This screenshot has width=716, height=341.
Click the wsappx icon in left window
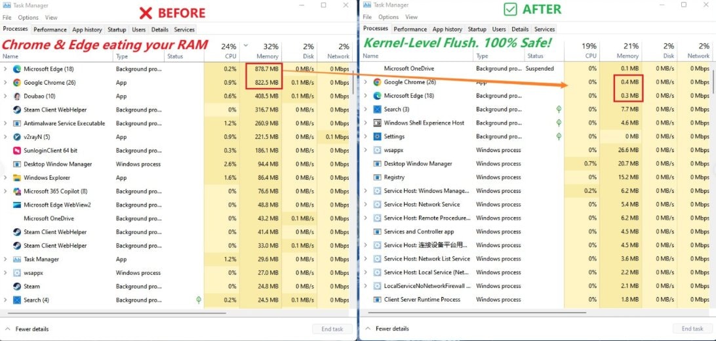17,273
